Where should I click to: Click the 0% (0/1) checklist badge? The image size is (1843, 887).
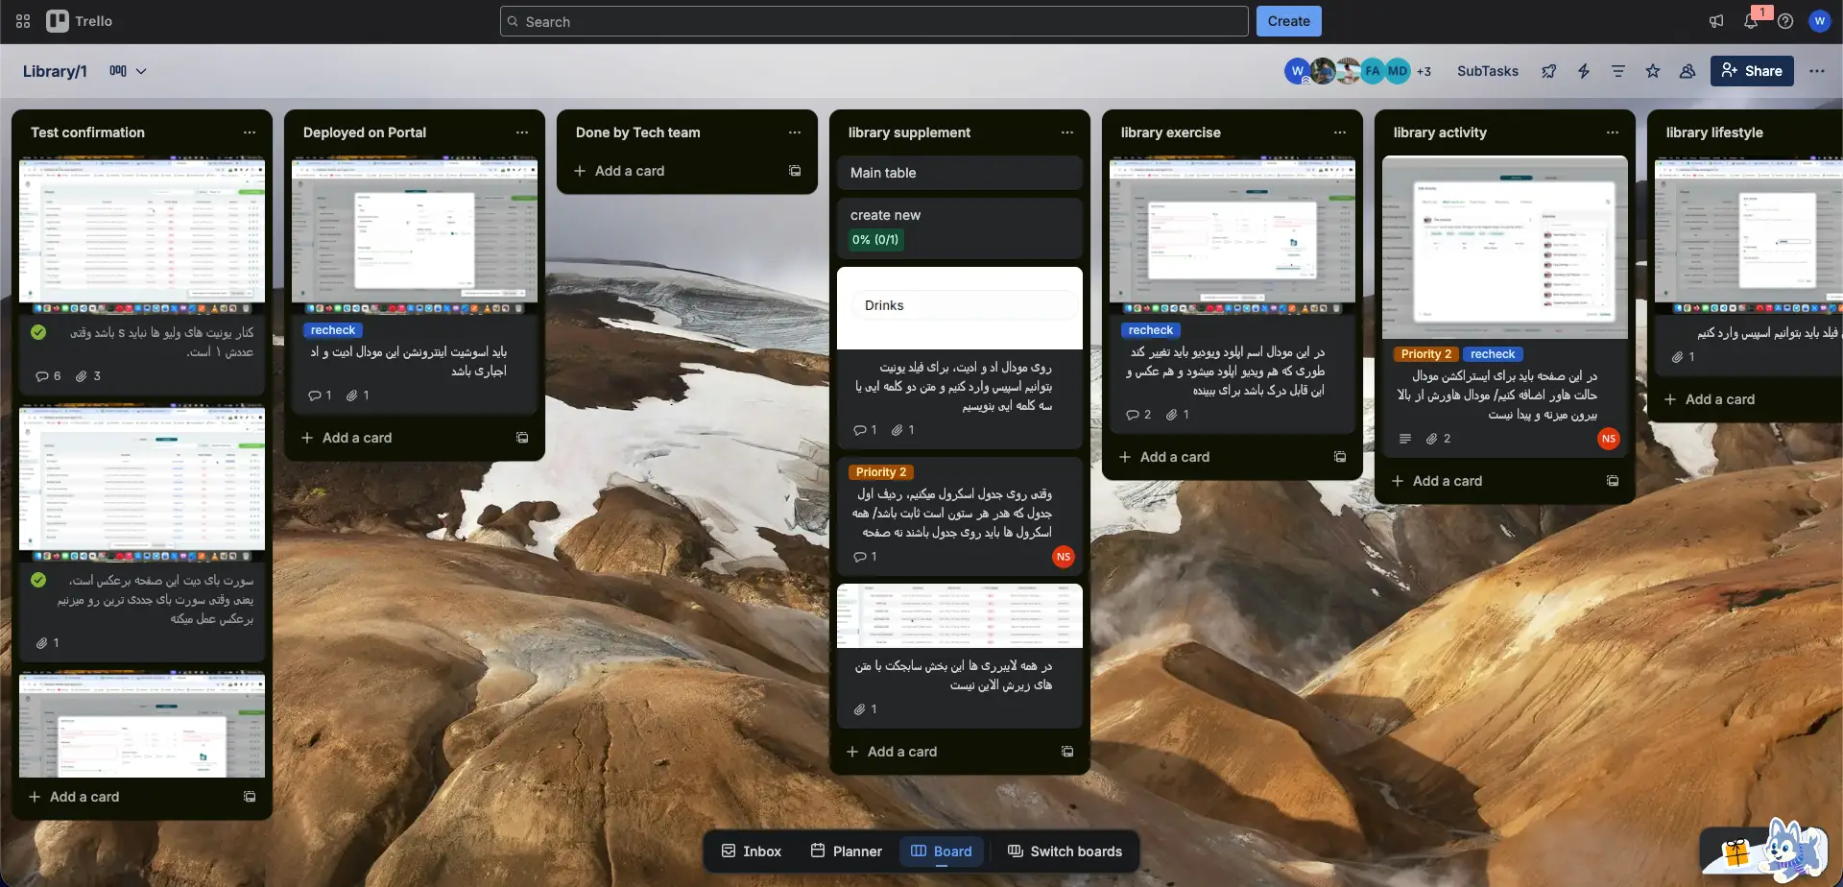tap(875, 240)
